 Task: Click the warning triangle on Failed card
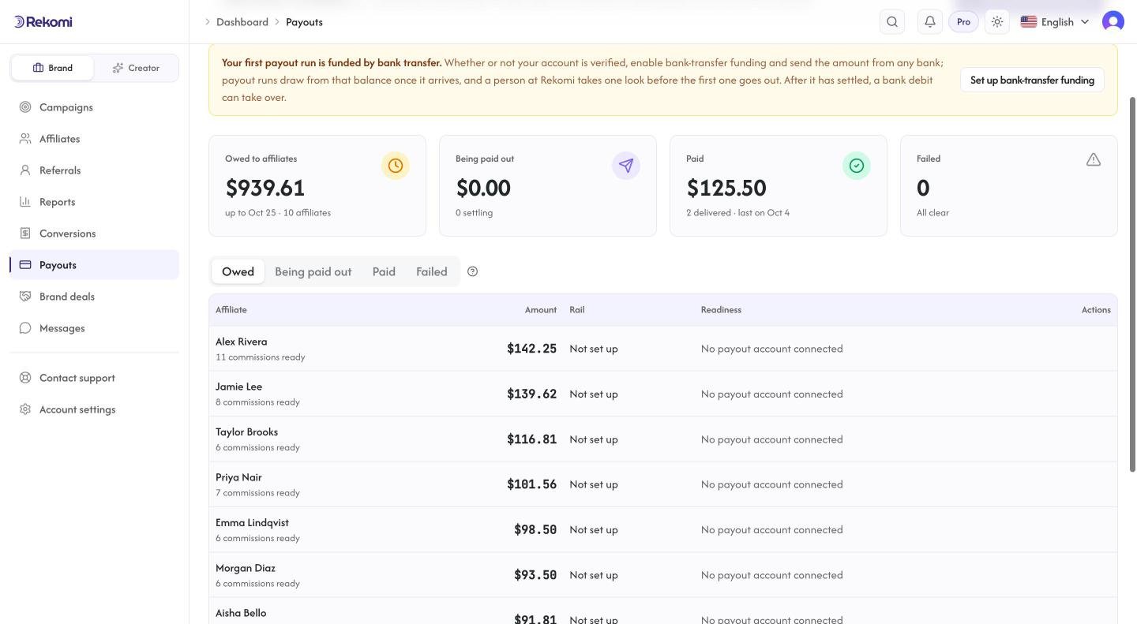point(1094,159)
